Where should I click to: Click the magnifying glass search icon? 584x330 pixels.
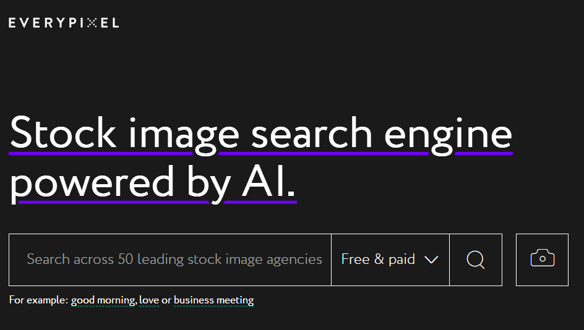(475, 260)
